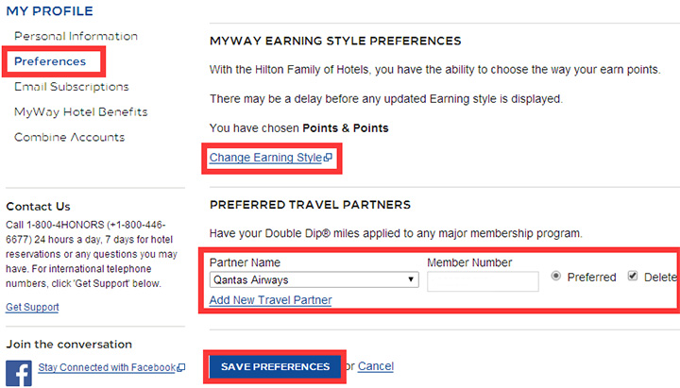The image size is (680, 388).
Task: Open the Partner Name dropdown arrow
Action: coord(411,279)
